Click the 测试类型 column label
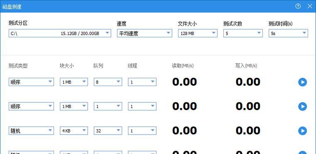 pyautogui.click(x=18, y=66)
